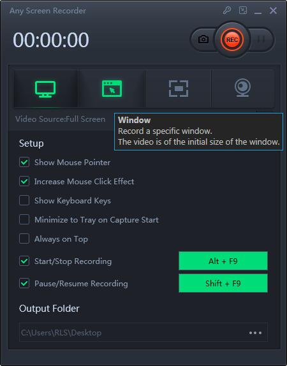Take a screenshot with the camera icon
The width and height of the screenshot is (287, 366).
(x=203, y=40)
